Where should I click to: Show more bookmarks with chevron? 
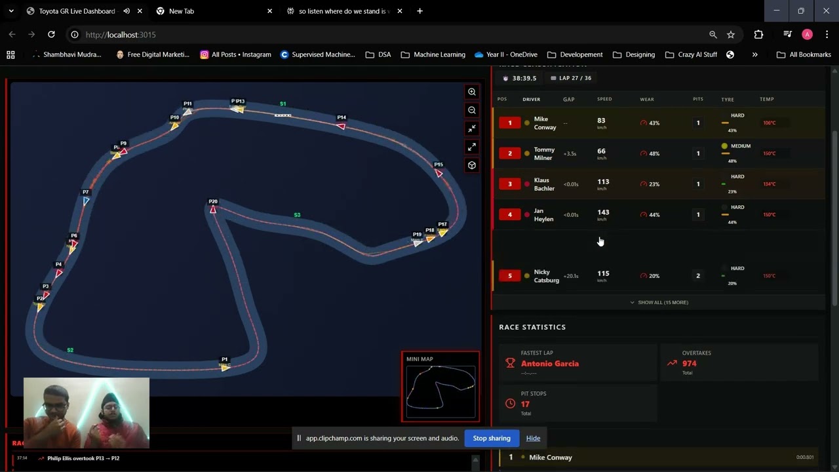click(754, 54)
